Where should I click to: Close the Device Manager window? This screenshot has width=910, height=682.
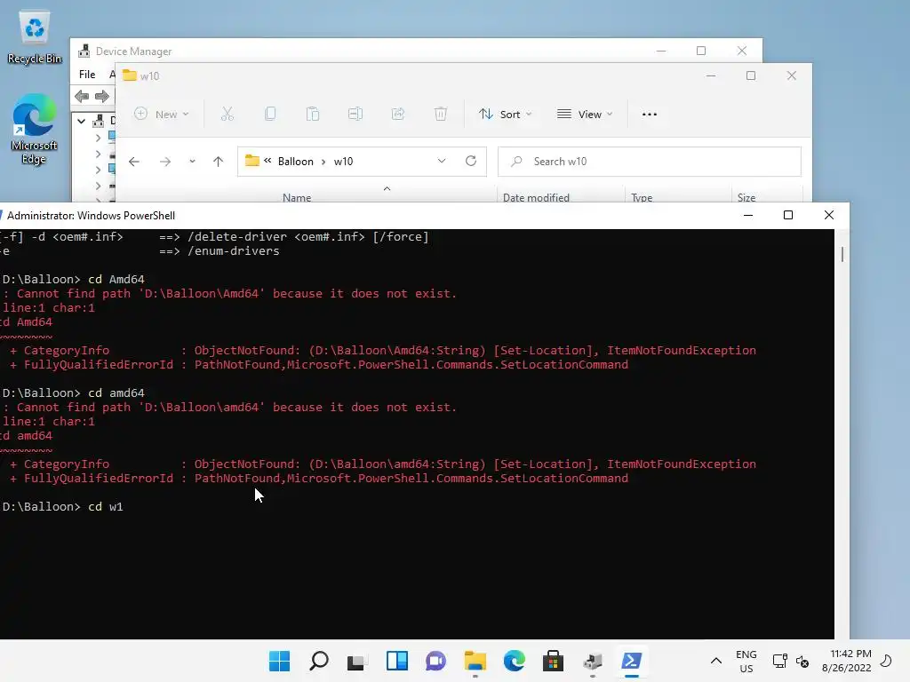point(742,51)
